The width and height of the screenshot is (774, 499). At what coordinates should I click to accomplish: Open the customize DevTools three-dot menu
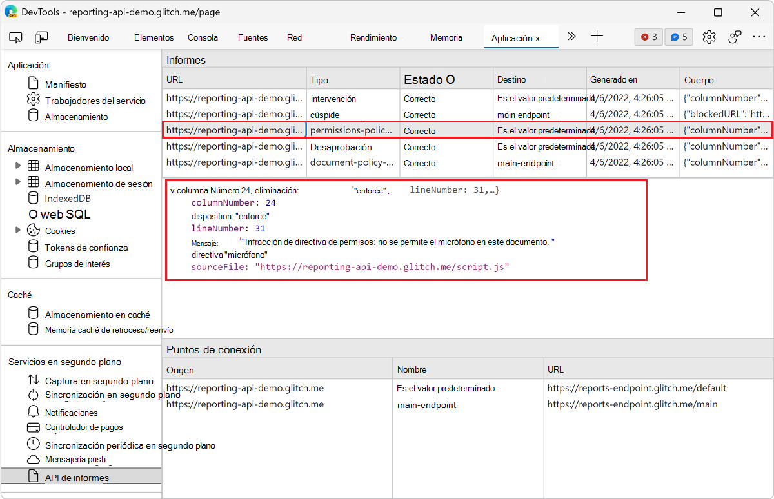pyautogui.click(x=759, y=37)
